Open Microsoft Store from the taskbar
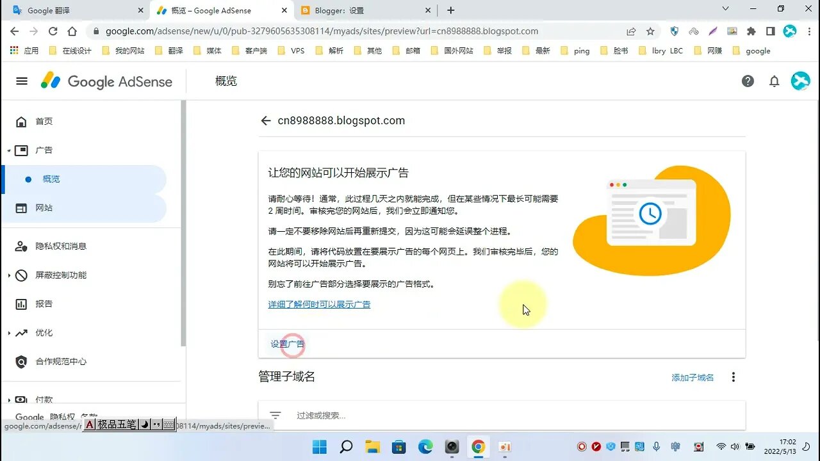The width and height of the screenshot is (820, 461). click(399, 446)
